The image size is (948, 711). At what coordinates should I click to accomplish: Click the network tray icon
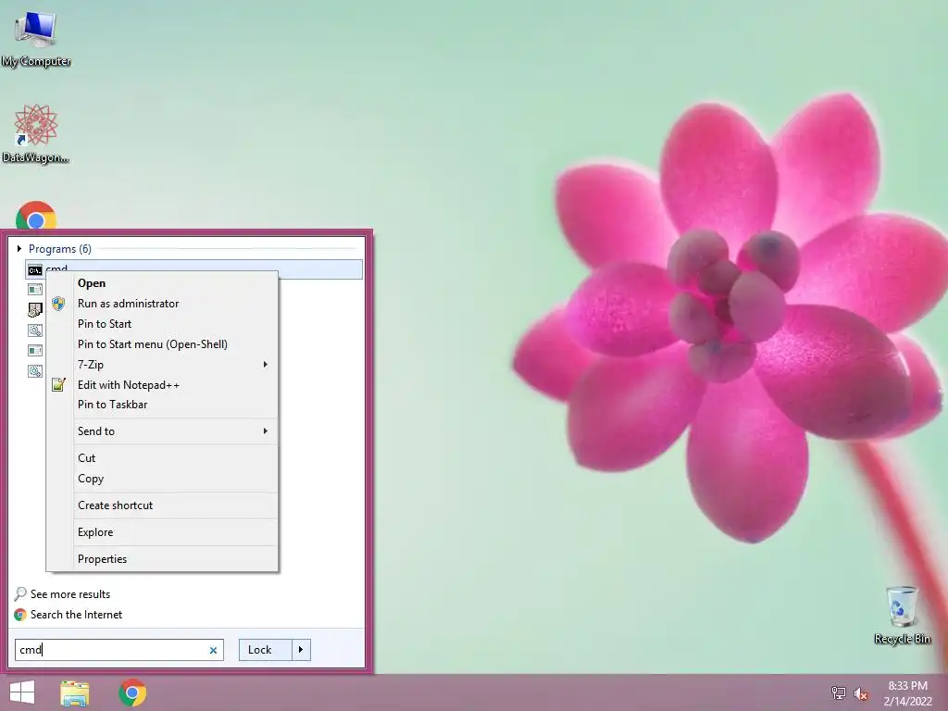point(838,693)
